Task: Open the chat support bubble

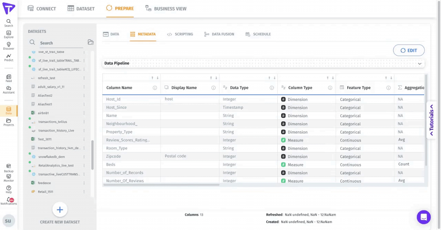Action: pyautogui.click(x=423, y=217)
